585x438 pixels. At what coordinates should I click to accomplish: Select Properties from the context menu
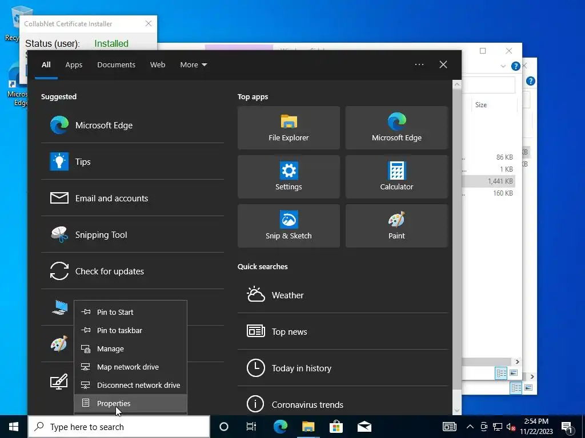click(x=131, y=403)
